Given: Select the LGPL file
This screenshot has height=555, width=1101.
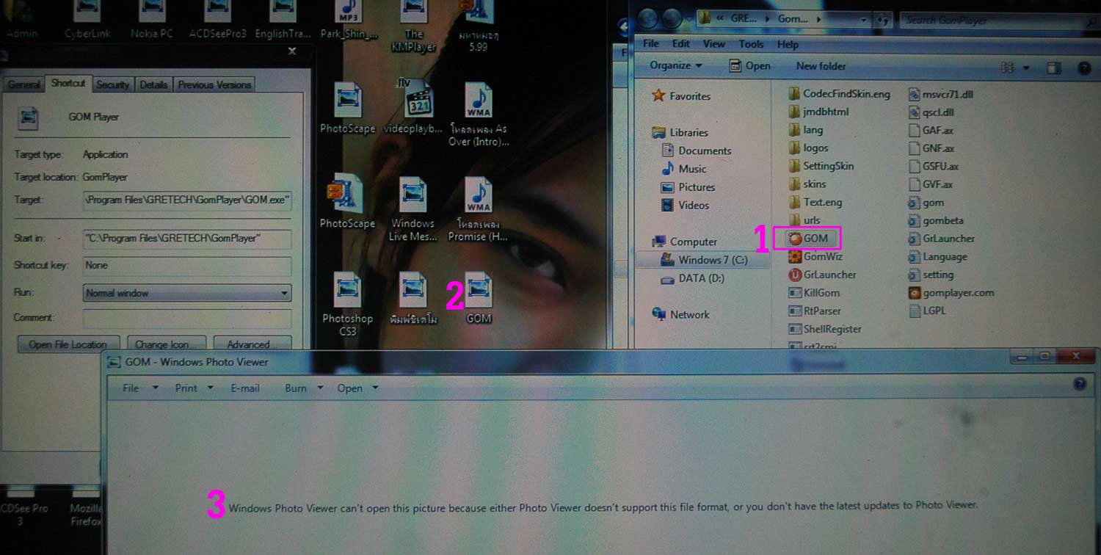Looking at the screenshot, I should (x=927, y=311).
